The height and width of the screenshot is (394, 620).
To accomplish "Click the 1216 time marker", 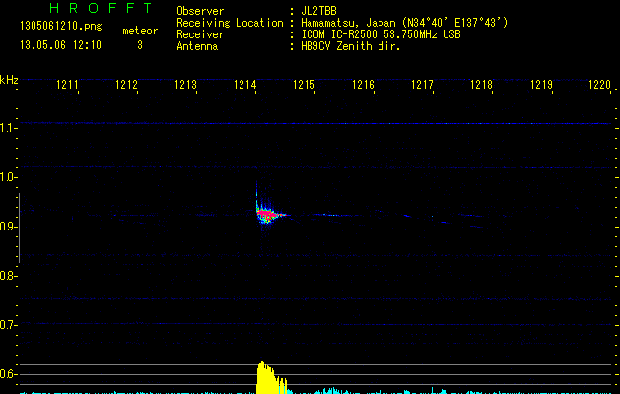I will (364, 86).
